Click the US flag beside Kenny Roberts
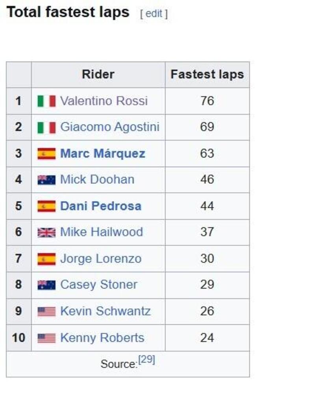Screen dimensions: 315x393 pos(46,338)
